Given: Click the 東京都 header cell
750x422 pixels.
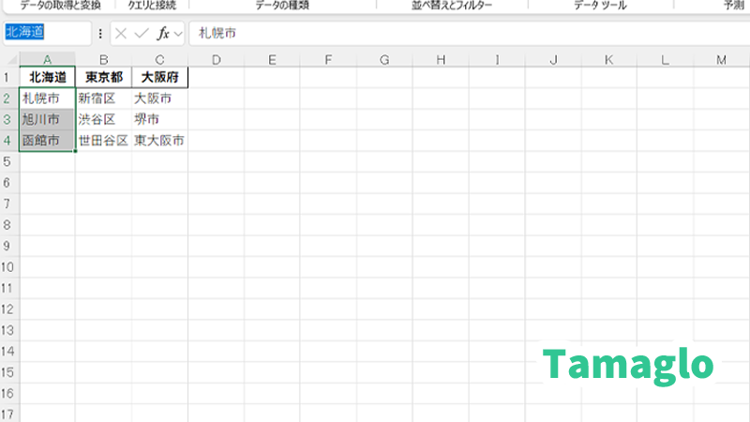Looking at the screenshot, I should tap(103, 78).
